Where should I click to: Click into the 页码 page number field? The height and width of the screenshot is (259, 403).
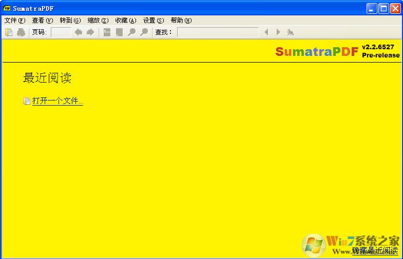click(x=61, y=32)
